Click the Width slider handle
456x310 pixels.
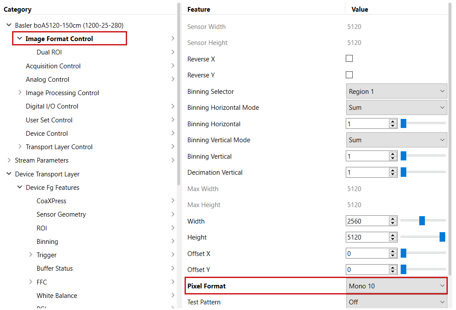tap(422, 221)
